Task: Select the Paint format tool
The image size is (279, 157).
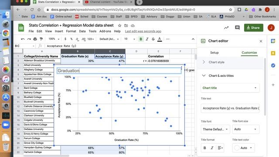Action: point(41,39)
